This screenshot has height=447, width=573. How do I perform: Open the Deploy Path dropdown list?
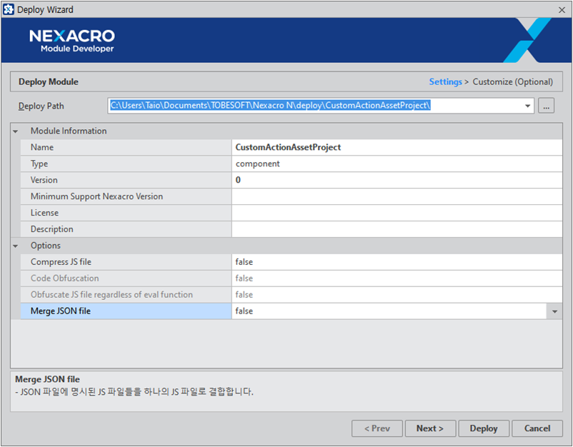tap(528, 106)
